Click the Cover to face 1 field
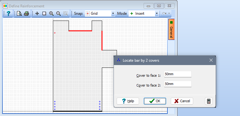240x116 pixels. click(x=178, y=74)
